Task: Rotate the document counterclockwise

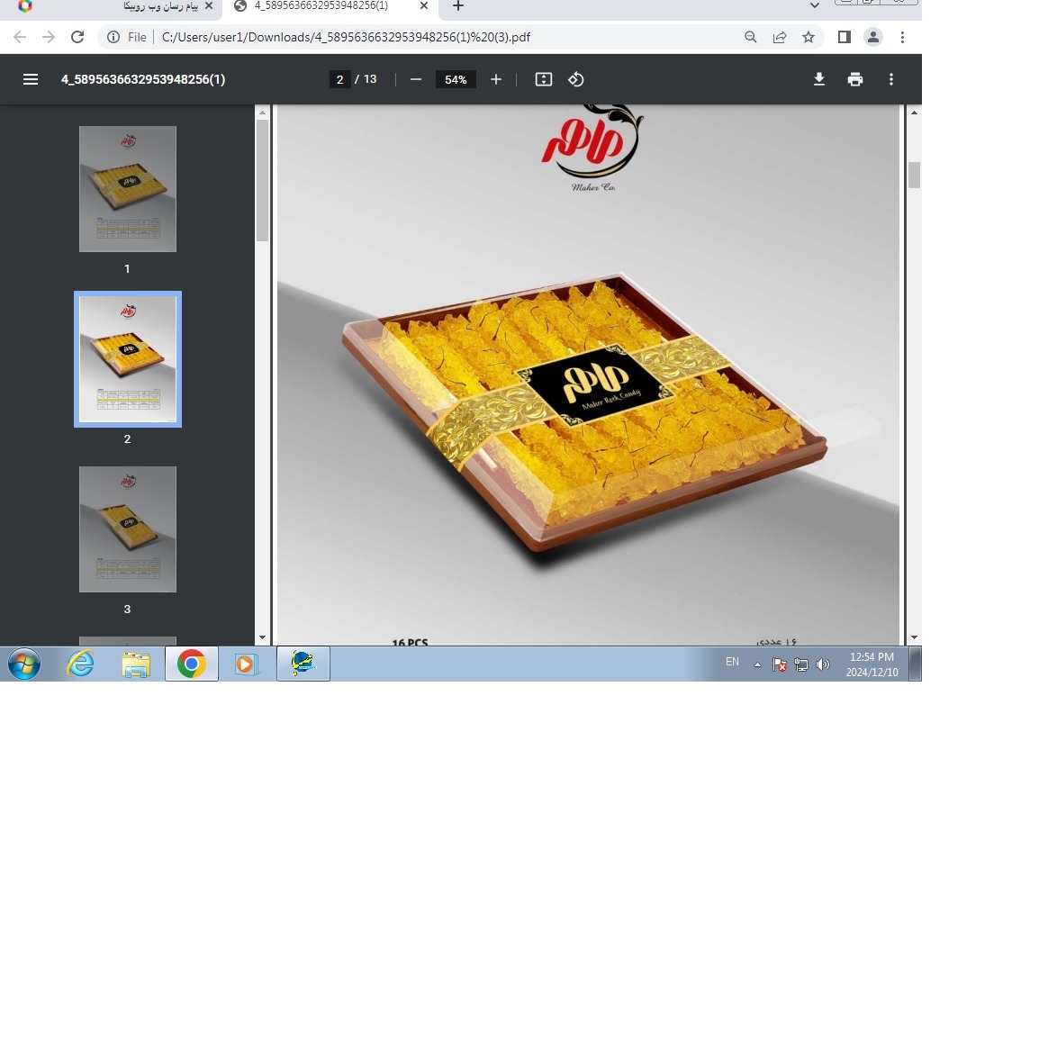Action: 576,79
